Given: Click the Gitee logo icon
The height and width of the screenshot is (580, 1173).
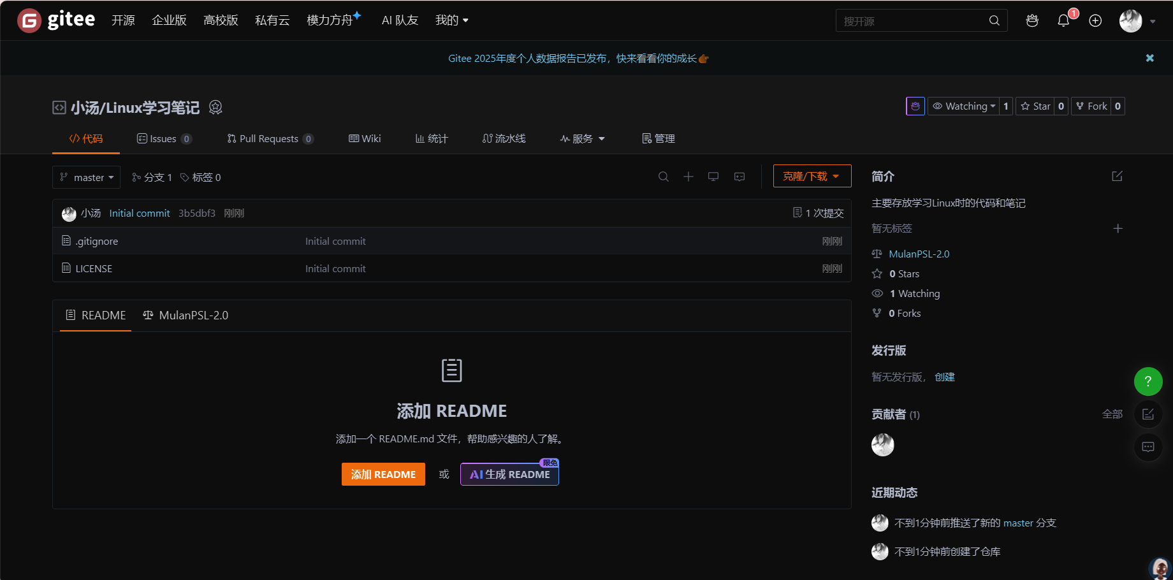Looking at the screenshot, I should pos(29,20).
